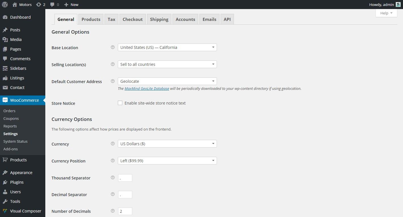Click the Number of Decimals field
The image size is (403, 217).
125,211
